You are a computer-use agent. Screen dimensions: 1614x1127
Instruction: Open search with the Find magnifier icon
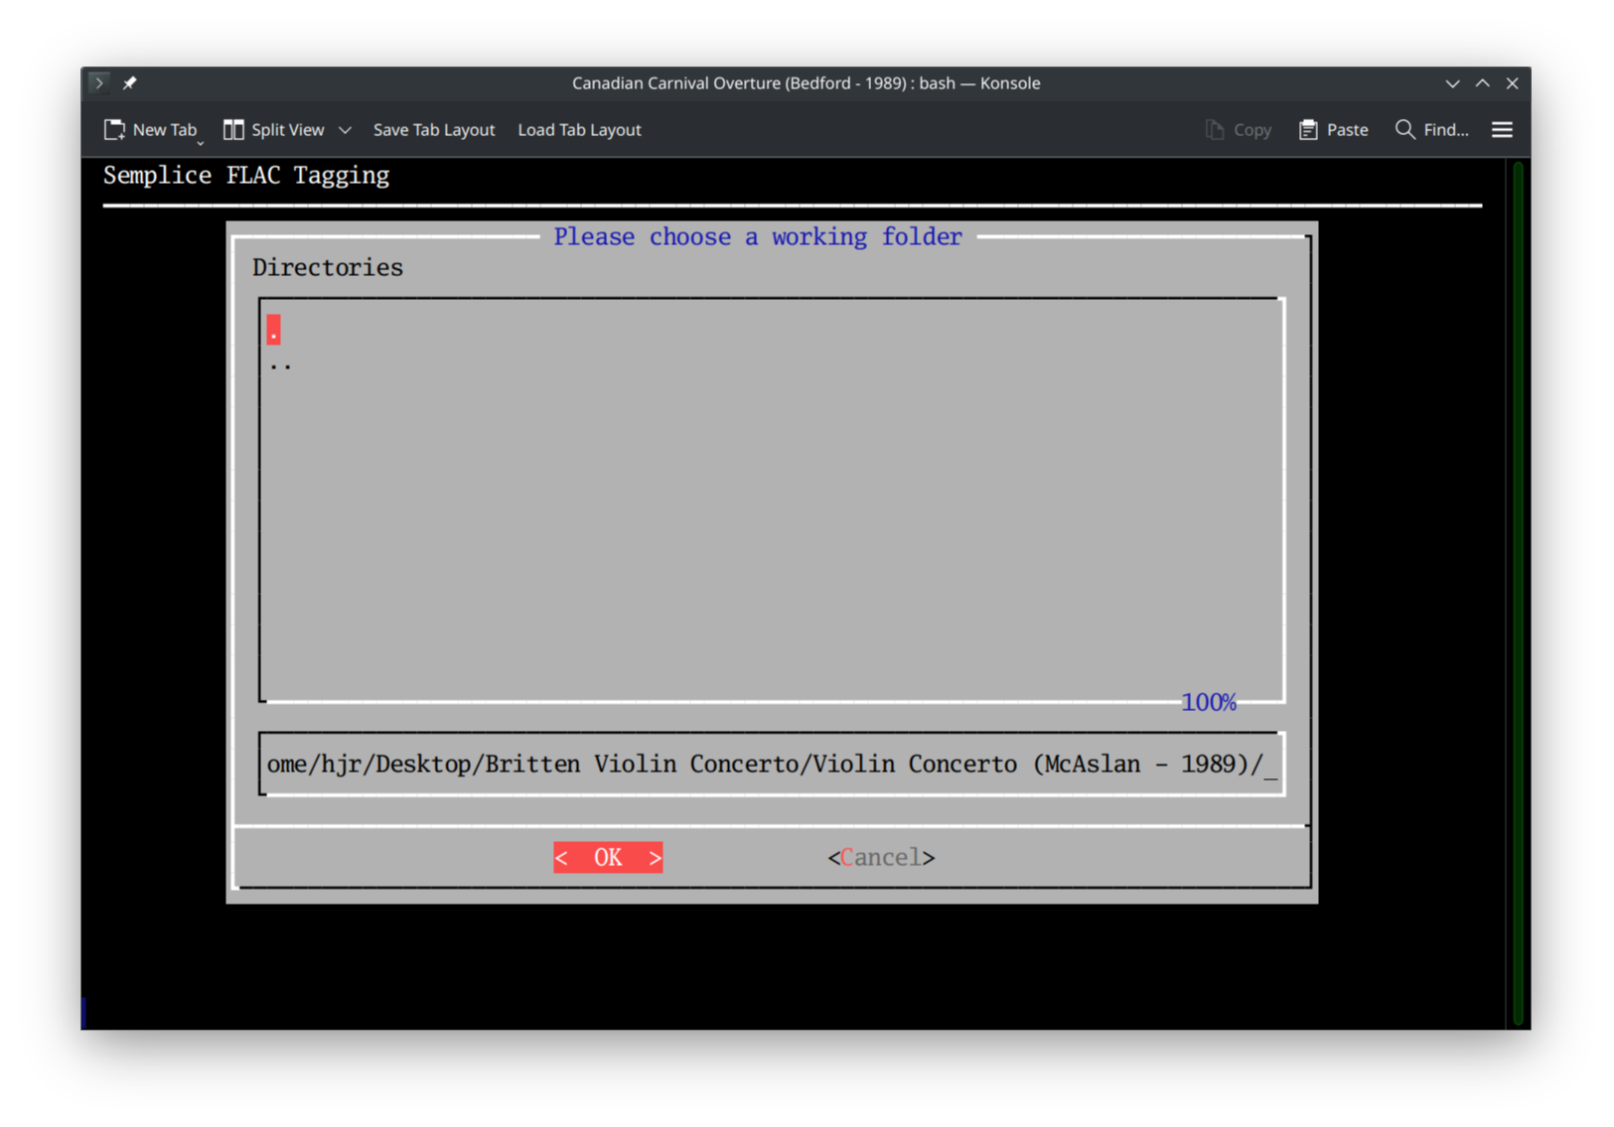pyautogui.click(x=1404, y=129)
